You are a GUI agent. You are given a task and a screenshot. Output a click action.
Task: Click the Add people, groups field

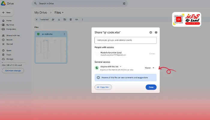coord(125,40)
